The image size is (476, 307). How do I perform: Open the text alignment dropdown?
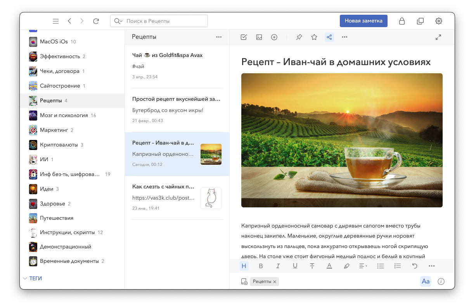point(363,266)
